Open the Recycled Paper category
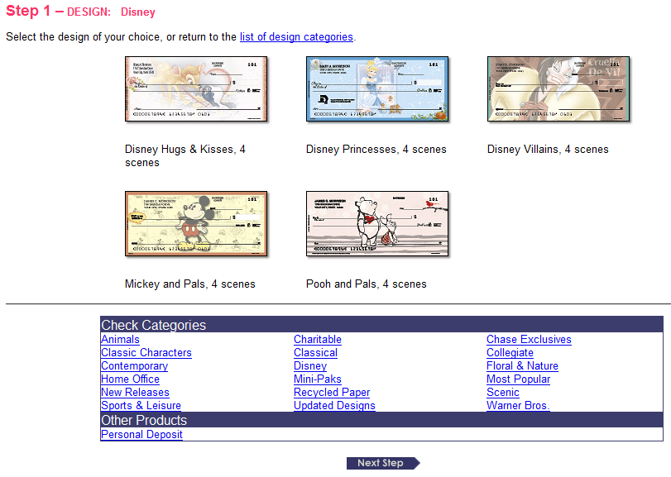 pos(332,393)
